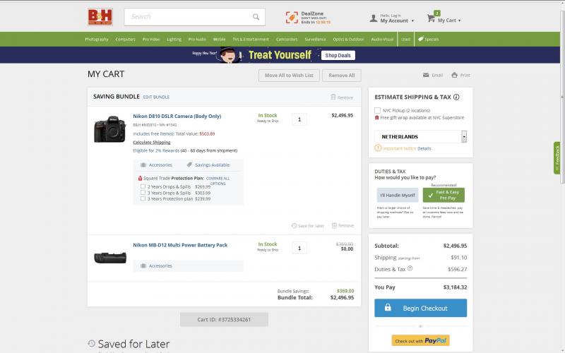Viewport: 565px width, 353px height.
Task: Click the Shop Deals button
Action: click(338, 55)
